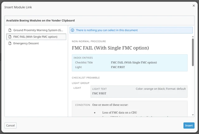Screen dimensions: 199x134
Task: Click the Index Entries panel header
Action: click(83, 58)
